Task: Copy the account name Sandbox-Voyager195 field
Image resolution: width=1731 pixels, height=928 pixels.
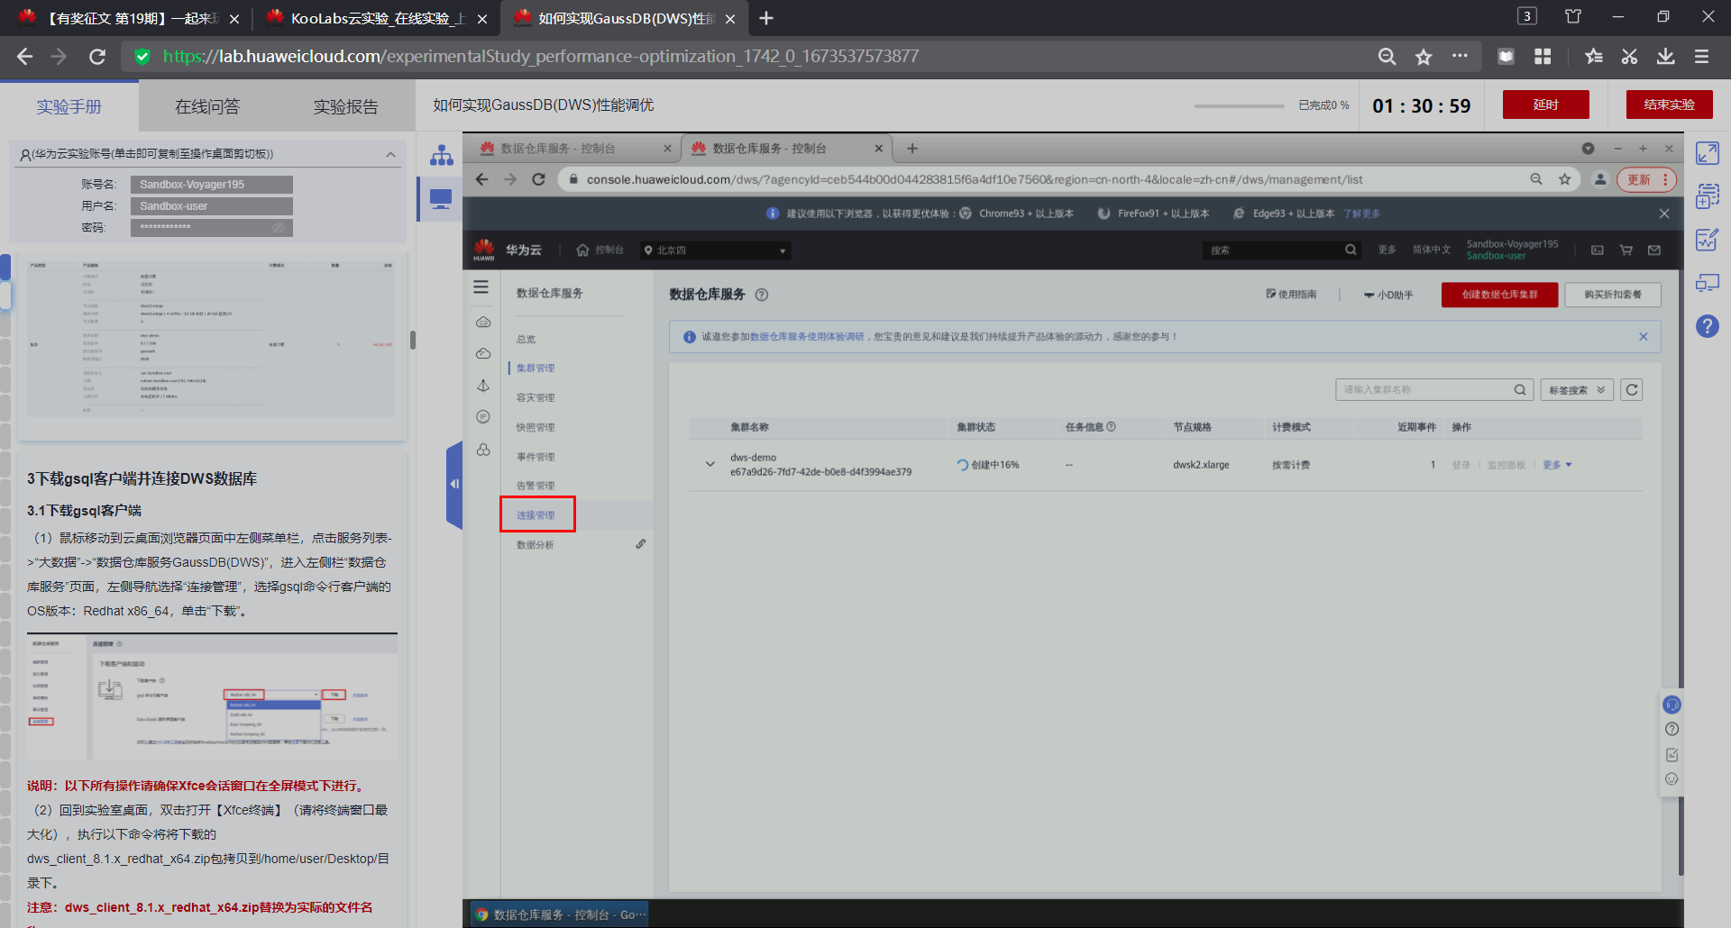Action: pyautogui.click(x=212, y=185)
